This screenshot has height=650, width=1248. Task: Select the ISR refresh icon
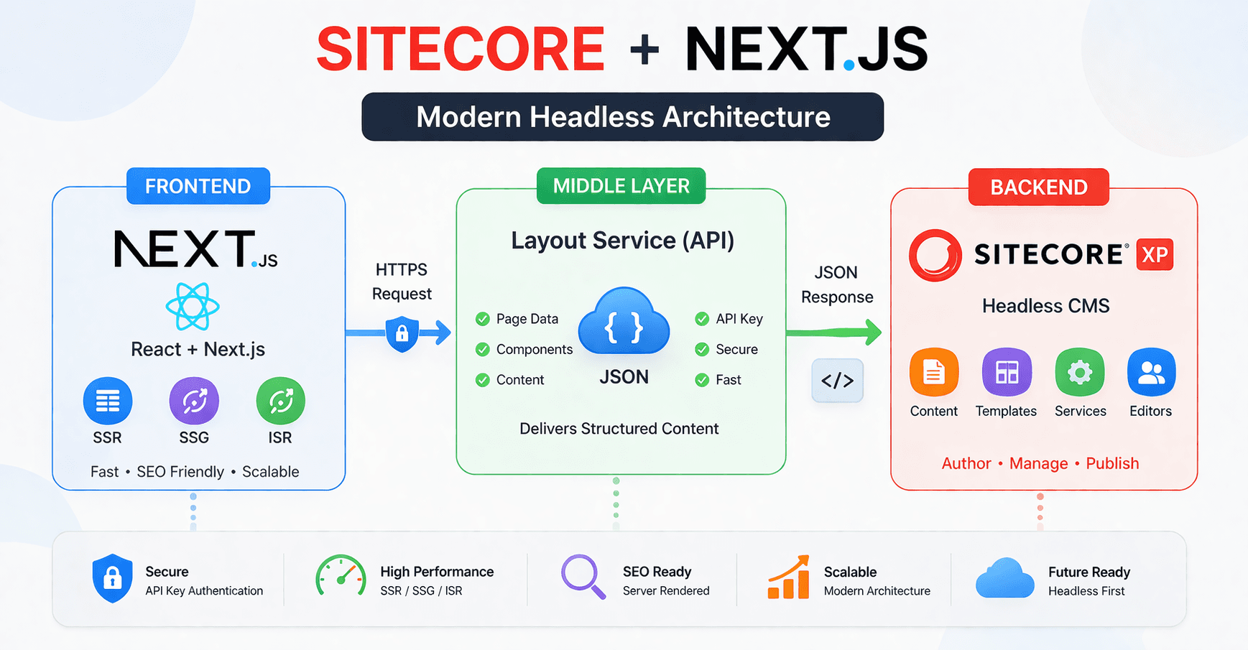280,400
